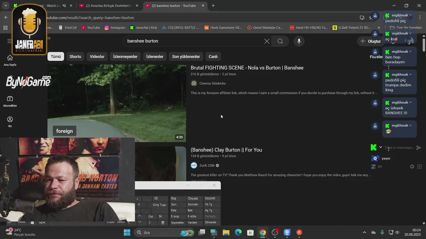Open the FreeCell bookmark
The height and width of the screenshot is (239, 426).
click(x=68, y=28)
